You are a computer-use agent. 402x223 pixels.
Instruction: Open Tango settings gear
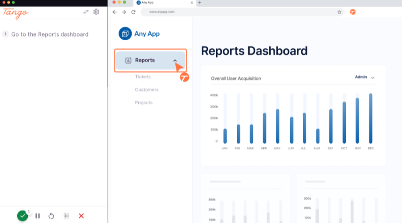[x=96, y=12]
